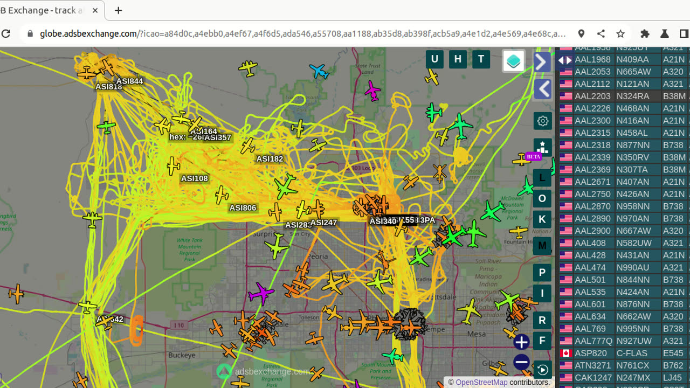
Task: Click the US flag on AAL601 row
Action: 565,304
